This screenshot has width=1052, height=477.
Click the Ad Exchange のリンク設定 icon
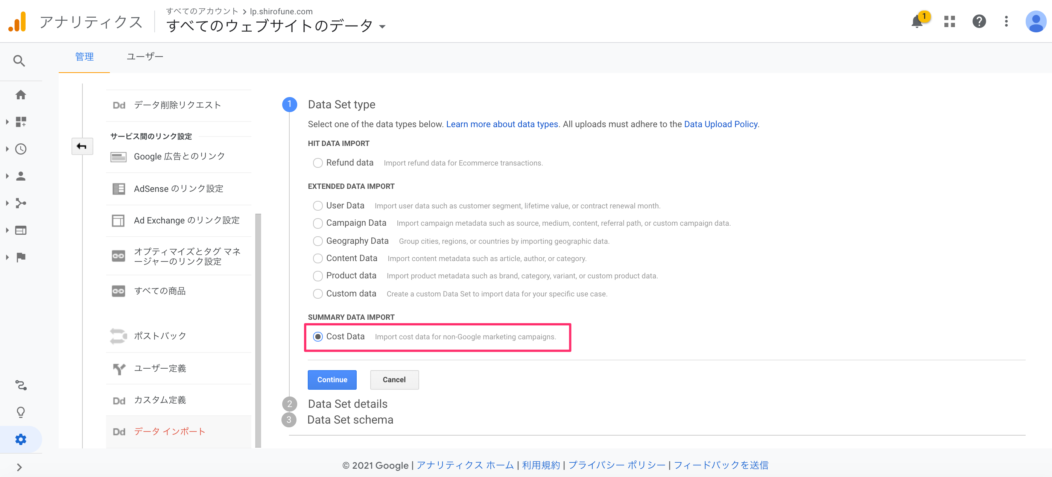point(119,220)
